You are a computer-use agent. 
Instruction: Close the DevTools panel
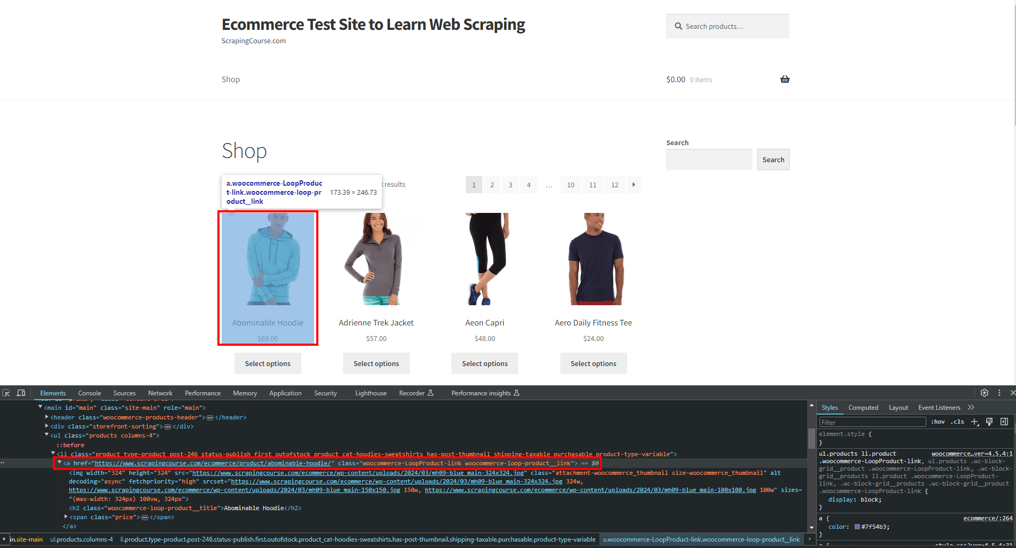1012,393
